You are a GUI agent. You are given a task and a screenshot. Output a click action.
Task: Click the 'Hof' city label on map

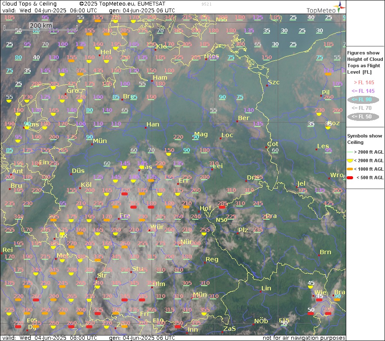[205, 208]
